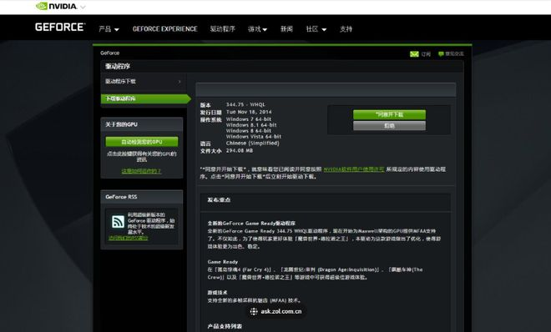Click the ask.zol.com.cn watermark icon
551x332 pixels.
[x=254, y=311]
